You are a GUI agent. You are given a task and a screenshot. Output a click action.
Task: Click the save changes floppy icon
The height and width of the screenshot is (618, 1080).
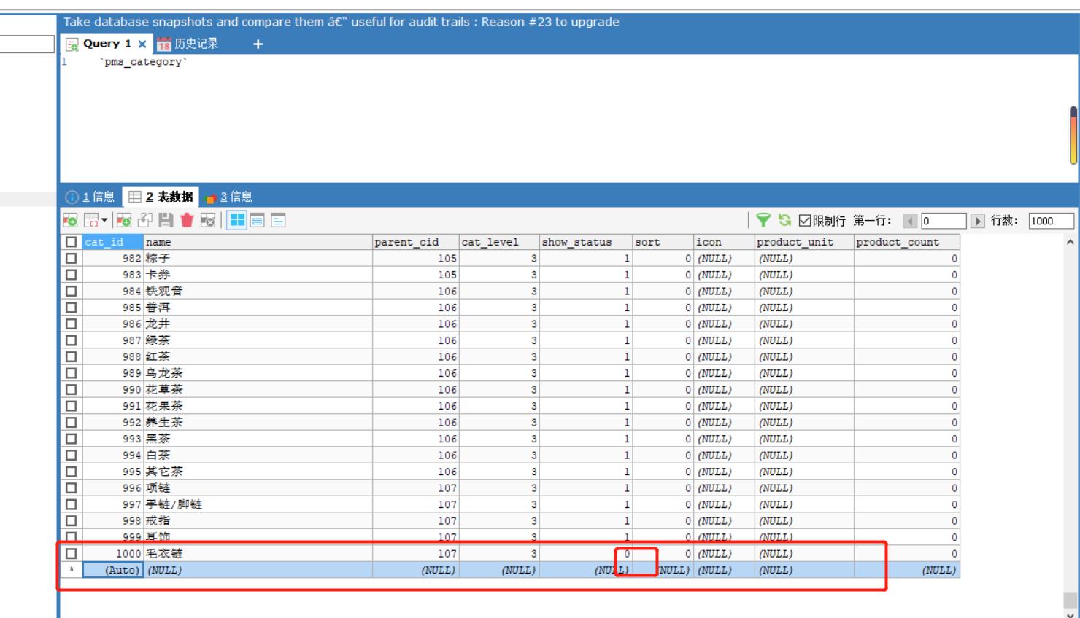pos(166,220)
